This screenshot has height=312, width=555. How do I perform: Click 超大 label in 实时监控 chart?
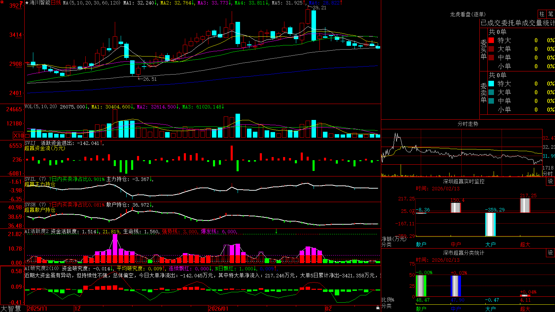(525, 244)
